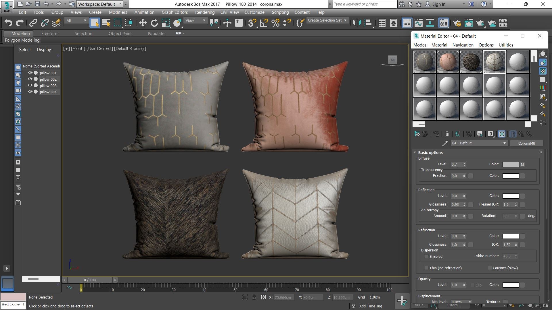Click the Mirror tool icon
The height and width of the screenshot is (310, 552).
coord(357,23)
